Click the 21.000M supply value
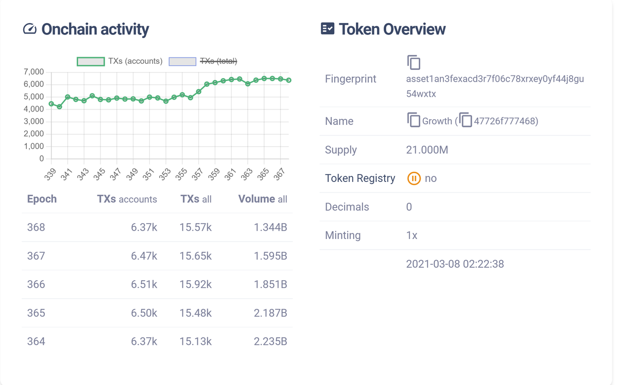Viewport: 618px width, 385px height. (x=427, y=150)
